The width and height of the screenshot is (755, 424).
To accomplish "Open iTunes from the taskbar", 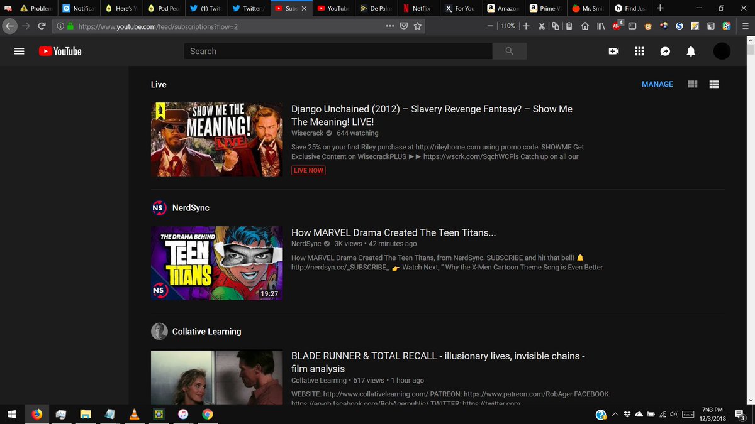I will pyautogui.click(x=183, y=414).
